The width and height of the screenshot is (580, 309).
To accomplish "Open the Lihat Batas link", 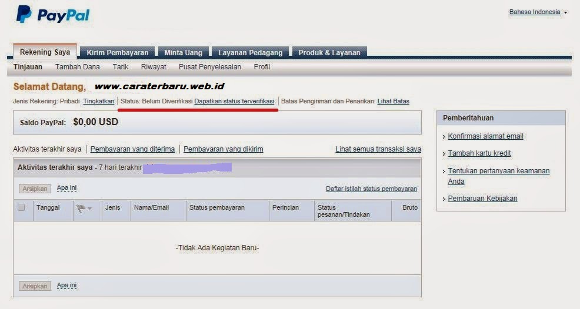I will pyautogui.click(x=393, y=101).
